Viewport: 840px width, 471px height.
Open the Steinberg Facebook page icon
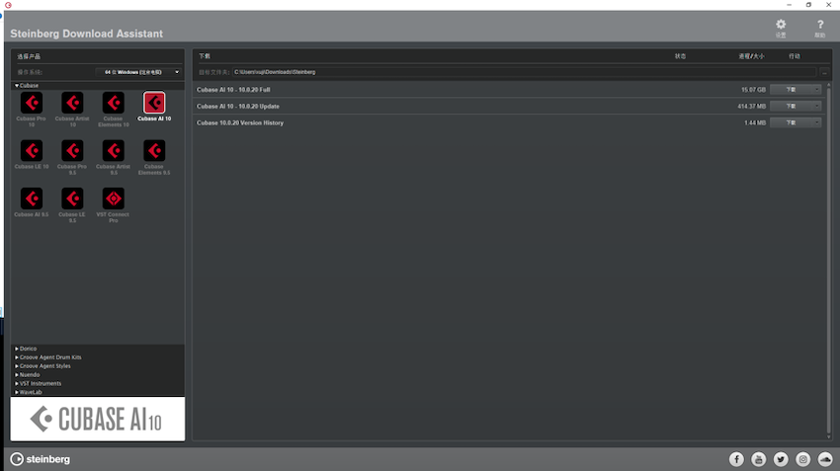(736, 459)
